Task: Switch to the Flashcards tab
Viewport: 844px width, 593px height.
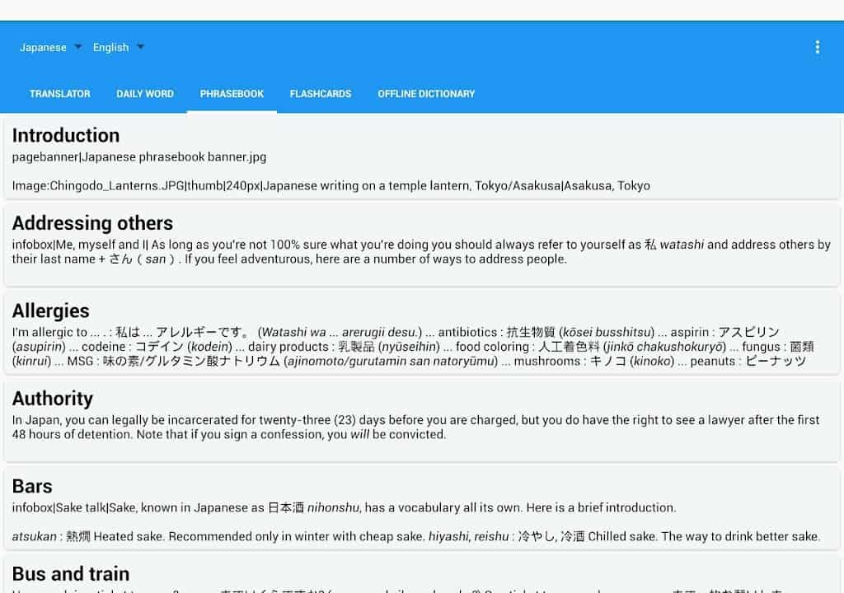Action: point(321,94)
